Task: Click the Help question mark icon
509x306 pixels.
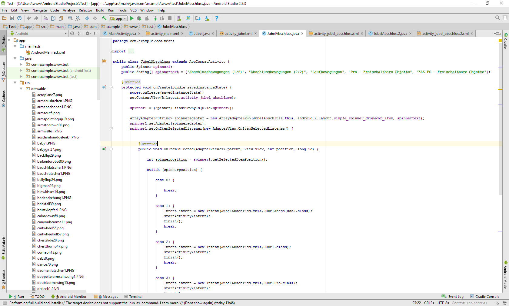Action: pyautogui.click(x=217, y=18)
